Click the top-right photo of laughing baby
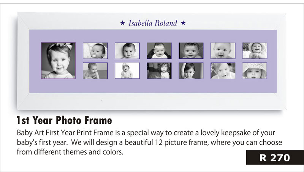 coord(255,50)
